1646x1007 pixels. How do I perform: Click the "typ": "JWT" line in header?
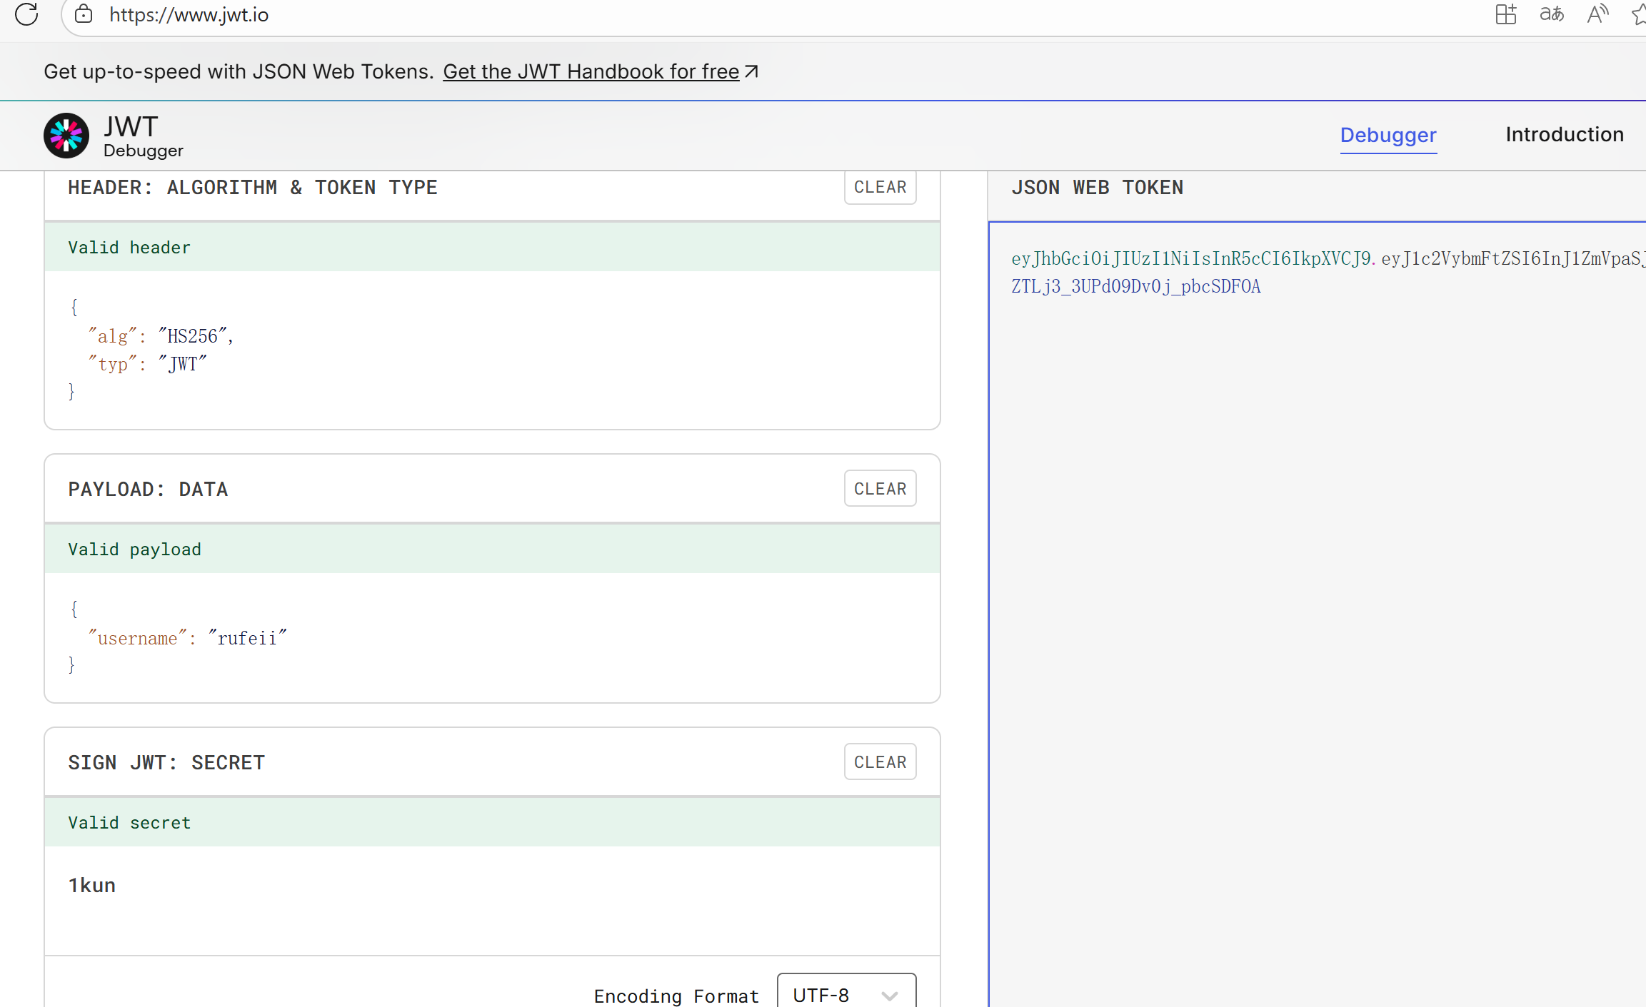pyautogui.click(x=148, y=365)
